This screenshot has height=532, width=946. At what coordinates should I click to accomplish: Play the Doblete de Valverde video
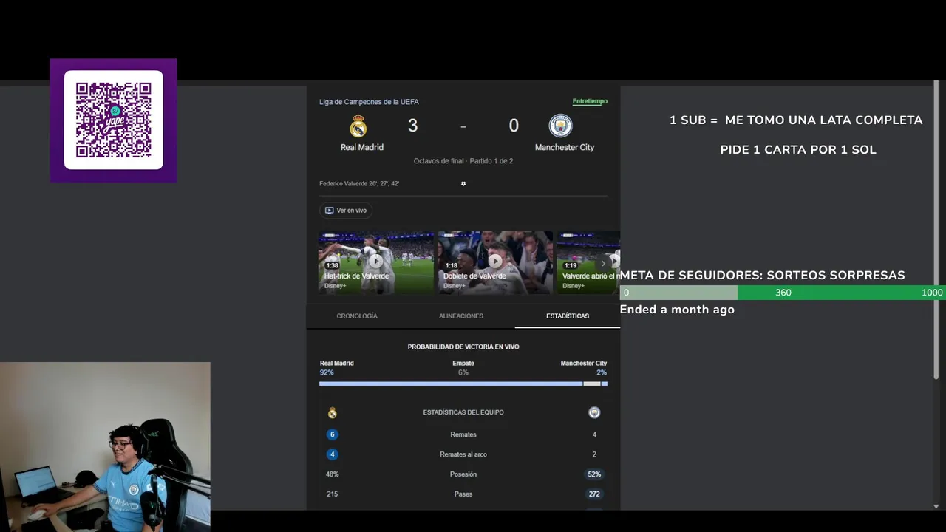495,261
